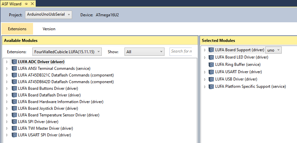Click the LUFA Board Joystick Driver icon
Image resolution: width=297 pixels, height=143 pixels.
[x=14, y=108]
